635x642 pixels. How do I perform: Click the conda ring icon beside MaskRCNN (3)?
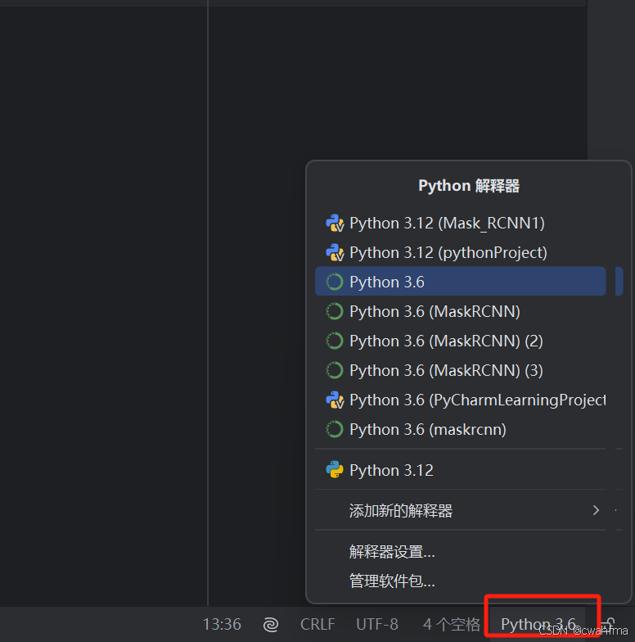(334, 370)
